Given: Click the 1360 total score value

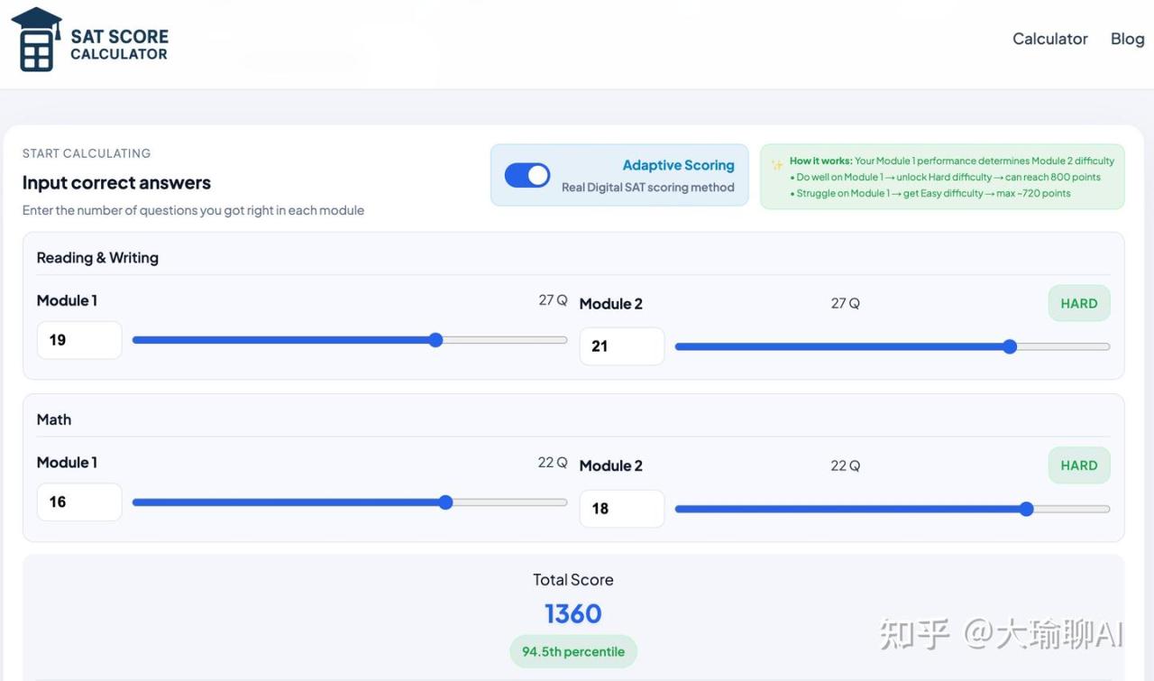Looking at the screenshot, I should click(573, 614).
